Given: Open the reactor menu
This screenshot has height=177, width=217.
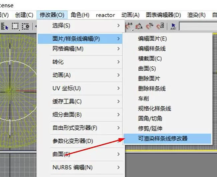Looking at the screenshot, I should (x=105, y=15).
